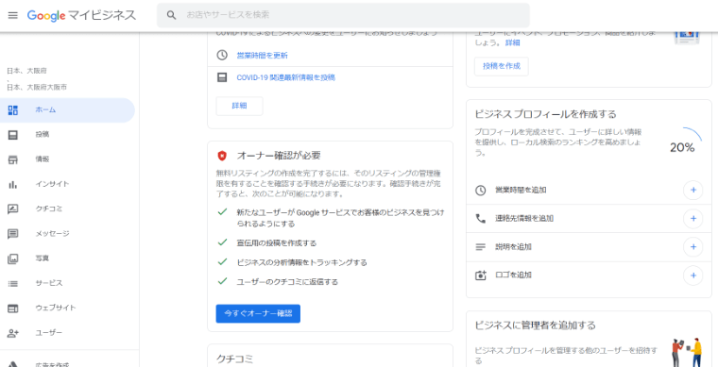Click the post icon beside COVID-19 link
The height and width of the screenshot is (367, 718).
222,77
